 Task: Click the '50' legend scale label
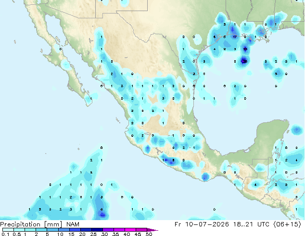point(149,234)
